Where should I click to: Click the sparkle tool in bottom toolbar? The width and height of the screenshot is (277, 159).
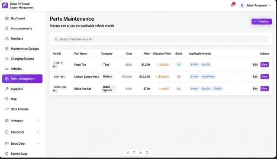tap(128, 153)
